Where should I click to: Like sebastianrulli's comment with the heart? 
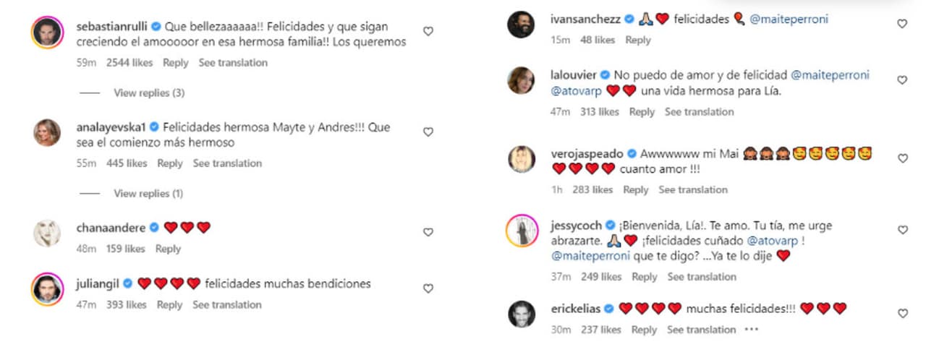pyautogui.click(x=428, y=32)
